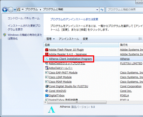Viewport: 143px width, 117px height.
Task: Select Corel Digital Studio for FUJITSU entry
Action: tap(68, 86)
